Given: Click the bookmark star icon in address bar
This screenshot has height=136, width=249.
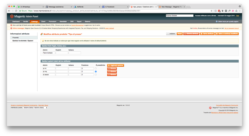Looking at the screenshot, I should coord(212,11).
